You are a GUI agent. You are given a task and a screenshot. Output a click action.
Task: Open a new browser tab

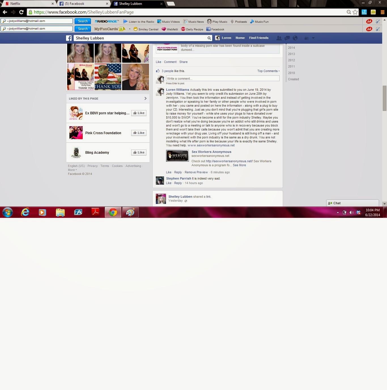click(171, 4)
